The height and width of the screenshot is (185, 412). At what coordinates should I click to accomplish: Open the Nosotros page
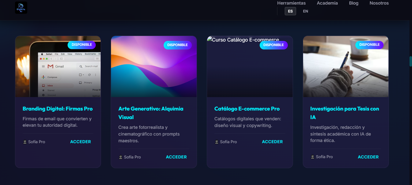coord(379,3)
